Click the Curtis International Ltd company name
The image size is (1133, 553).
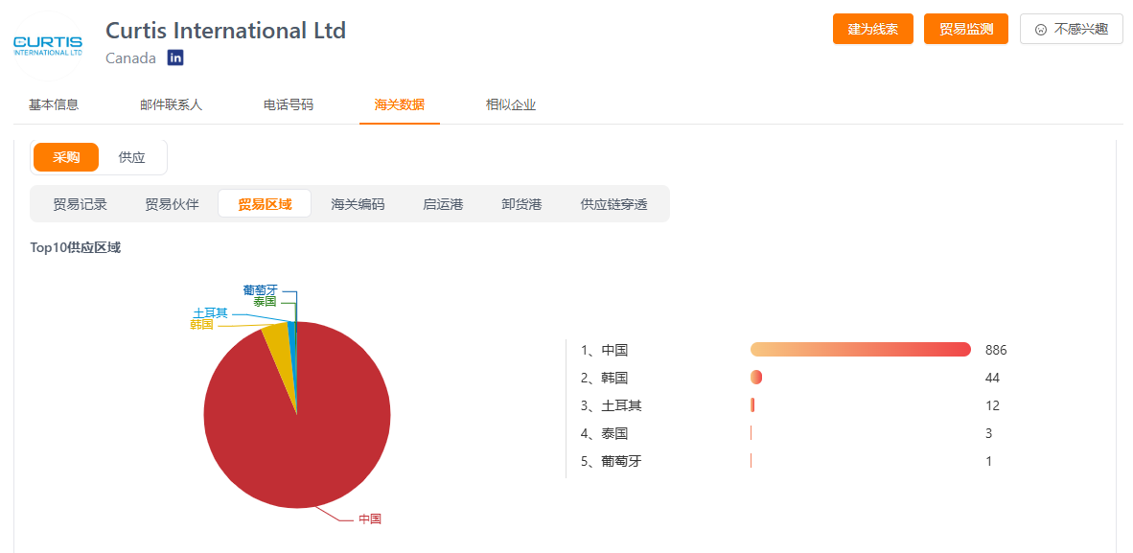[x=225, y=31]
